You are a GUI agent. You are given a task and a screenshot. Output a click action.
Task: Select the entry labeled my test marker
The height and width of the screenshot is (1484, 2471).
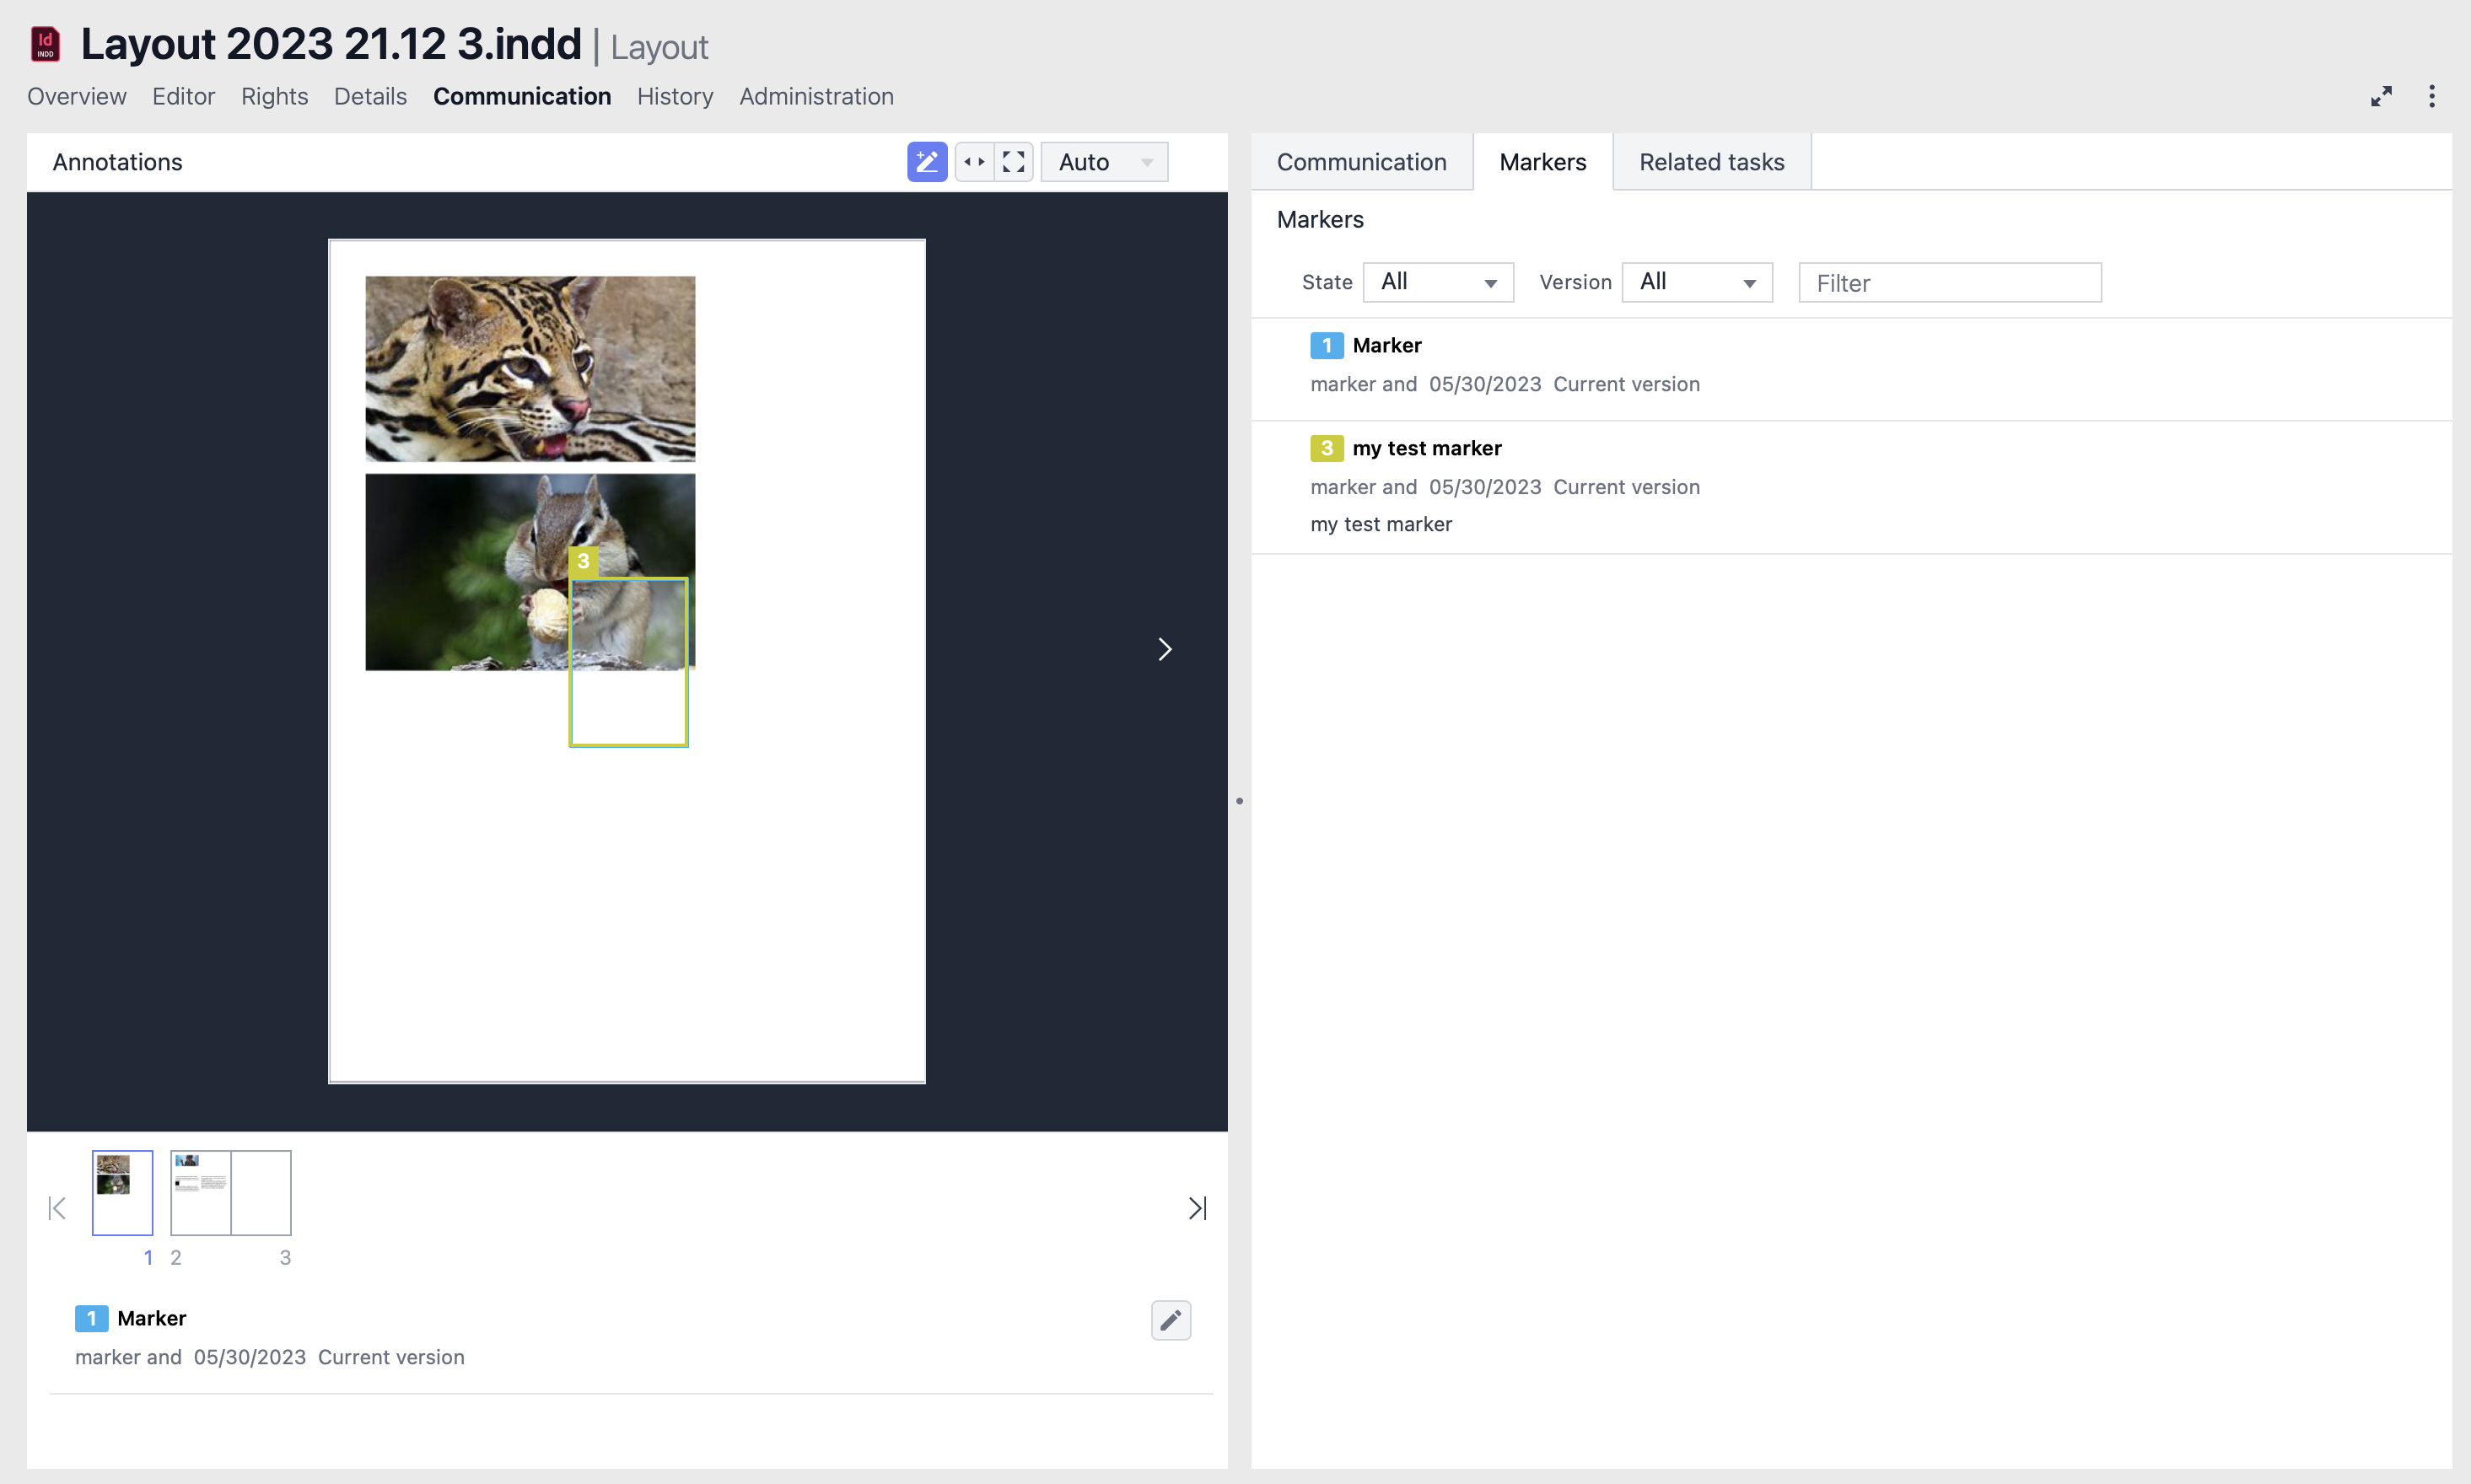tap(1427, 448)
